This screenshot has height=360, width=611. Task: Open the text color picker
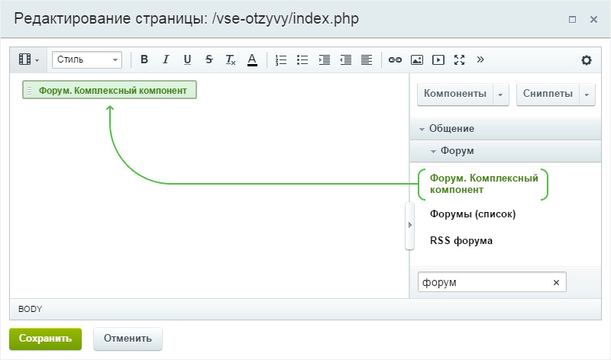252,59
